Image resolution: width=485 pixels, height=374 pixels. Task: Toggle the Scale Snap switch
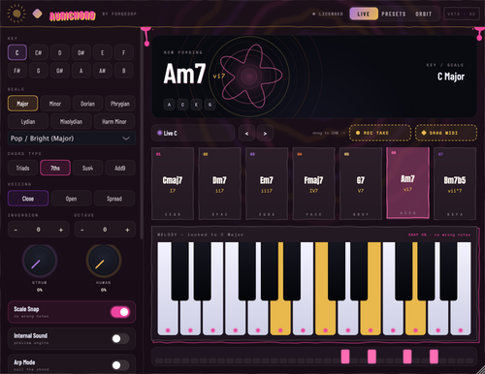pos(120,312)
